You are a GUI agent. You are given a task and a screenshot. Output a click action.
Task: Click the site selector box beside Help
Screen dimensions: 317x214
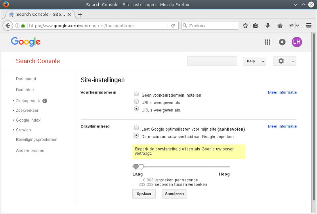pyautogui.click(x=212, y=61)
